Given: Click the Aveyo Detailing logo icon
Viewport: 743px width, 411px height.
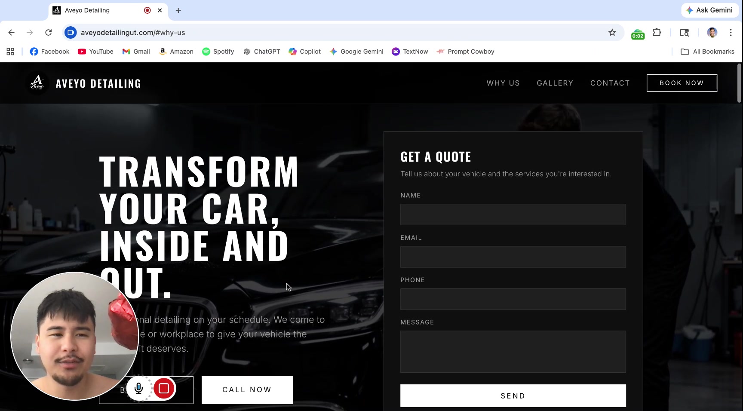Looking at the screenshot, I should (37, 83).
